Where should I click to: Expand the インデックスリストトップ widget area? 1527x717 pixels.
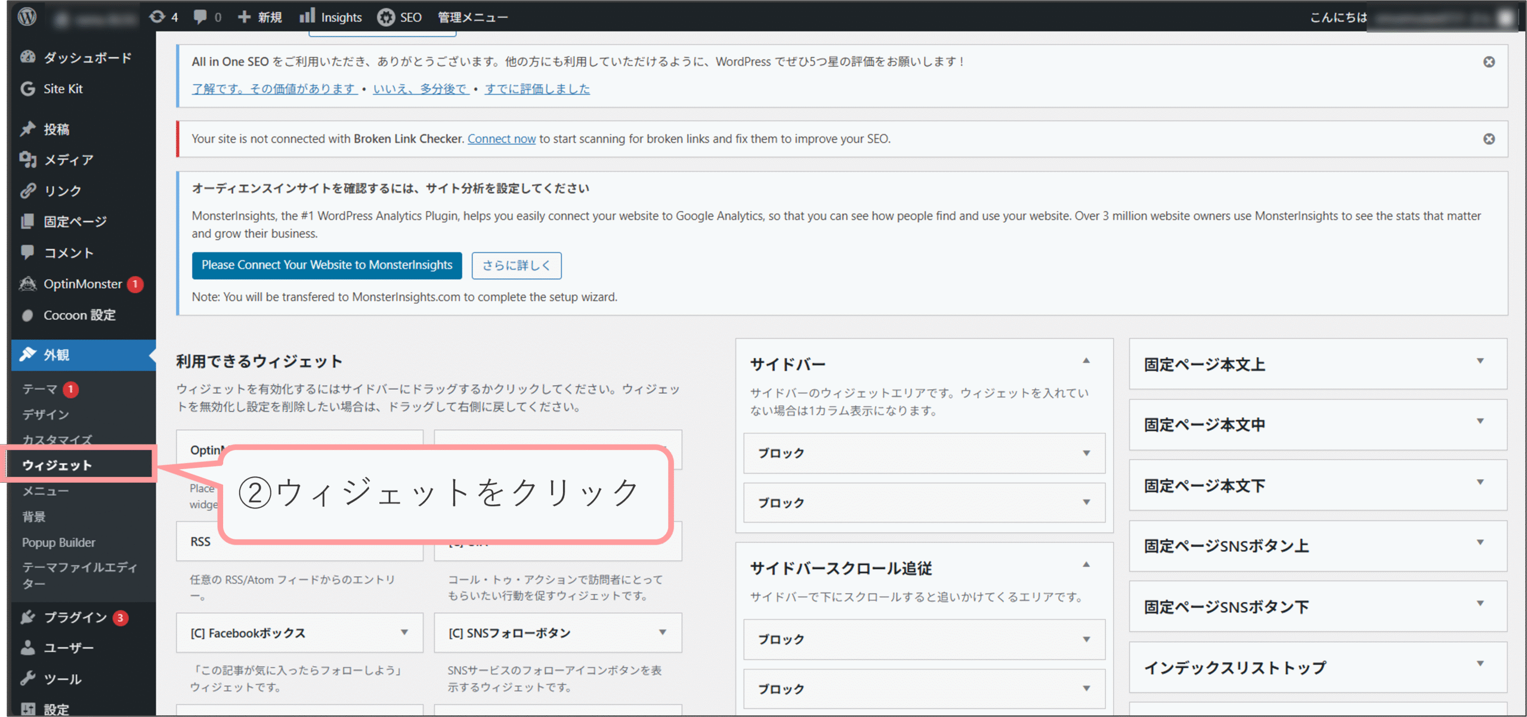pos(1480,664)
